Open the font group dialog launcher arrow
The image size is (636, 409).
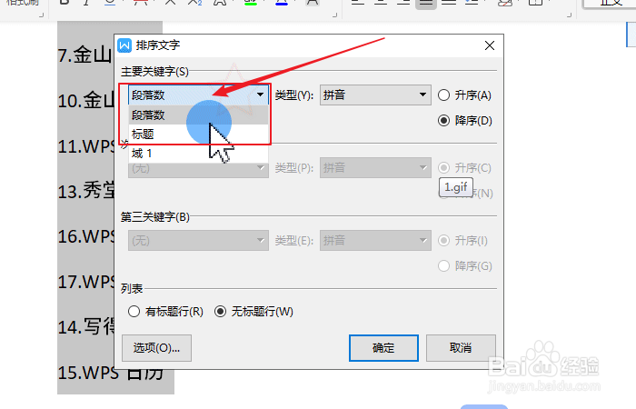coord(335,15)
